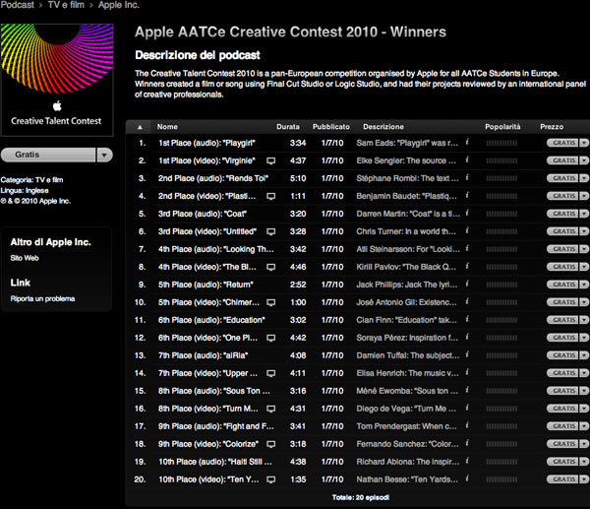Open dropdown arrow beside the sidebar Gratis button

[x=104, y=155]
